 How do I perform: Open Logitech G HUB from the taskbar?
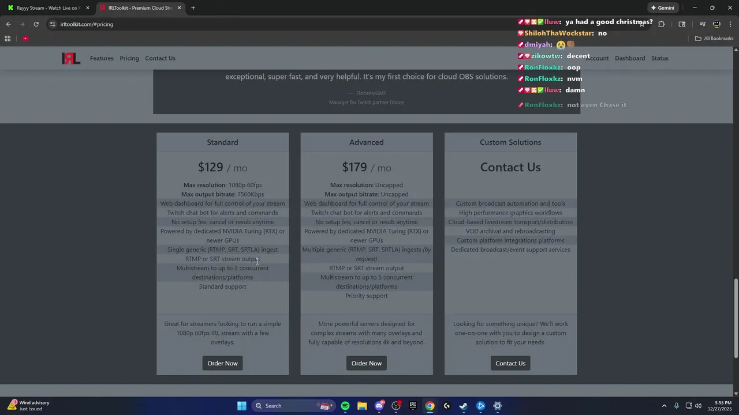pos(447,406)
